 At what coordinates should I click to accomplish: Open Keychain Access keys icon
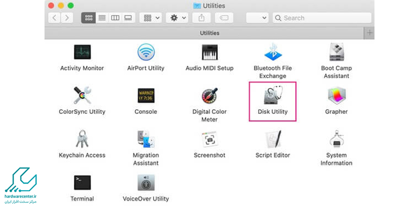point(82,139)
